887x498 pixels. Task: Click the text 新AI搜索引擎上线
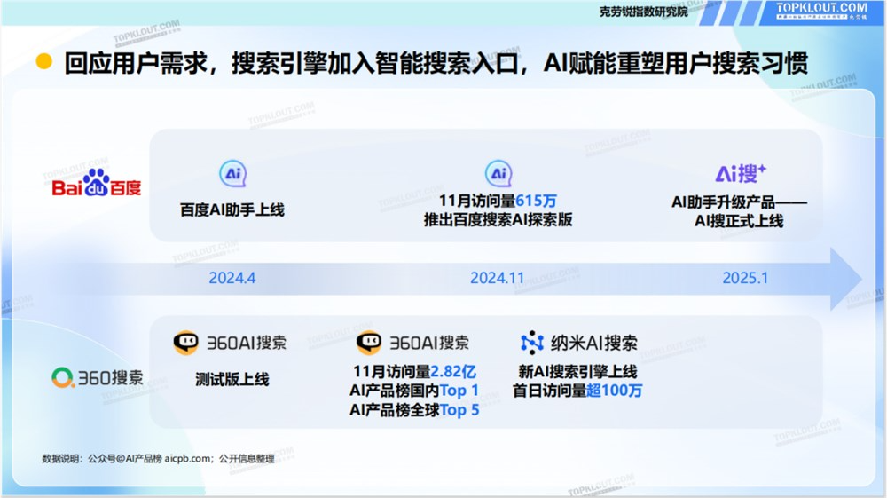[x=577, y=372]
